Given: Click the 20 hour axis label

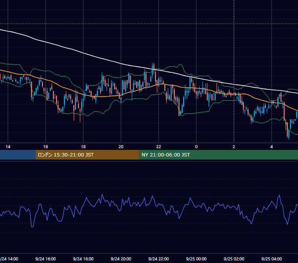Looking at the screenshot, I should (x=121, y=147).
